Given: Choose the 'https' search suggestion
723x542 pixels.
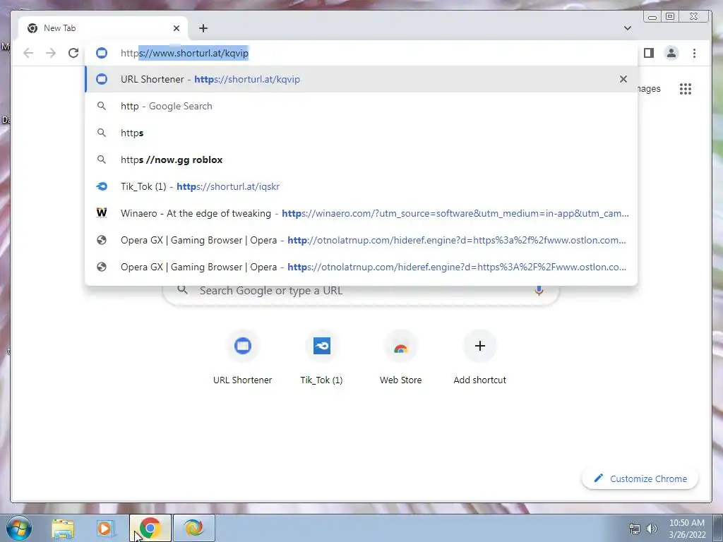Looking at the screenshot, I should click(361, 133).
